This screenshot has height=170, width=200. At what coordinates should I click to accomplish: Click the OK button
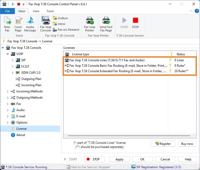pyautogui.click(x=142, y=159)
